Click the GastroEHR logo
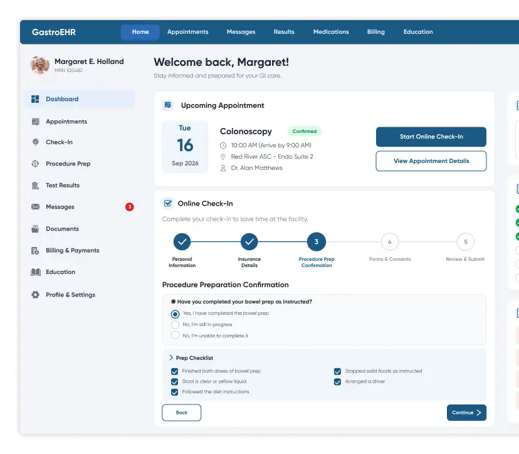The height and width of the screenshot is (454, 519). coord(54,32)
